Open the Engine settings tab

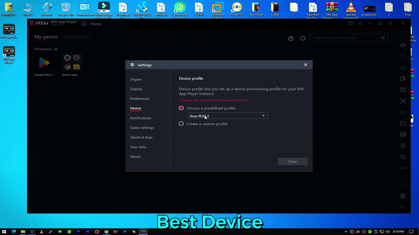136,79
